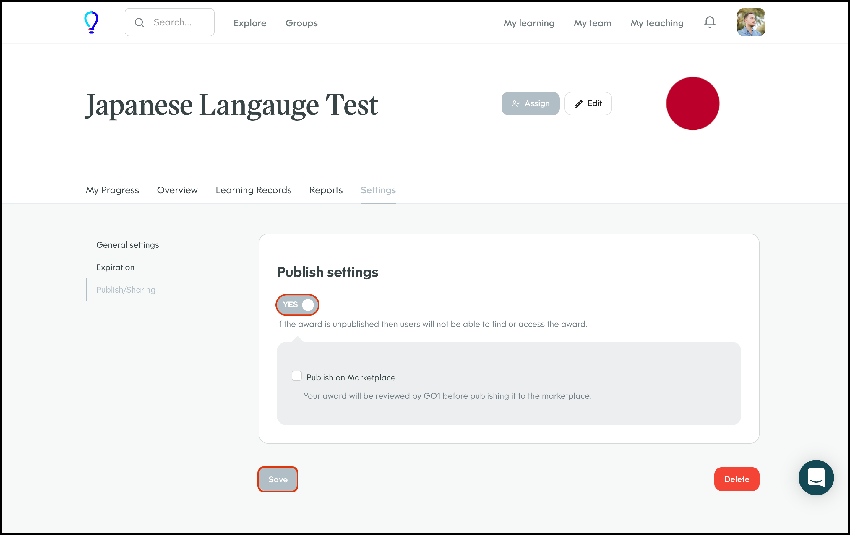Switch to the Learning Records tab
Viewport: 850px width, 535px height.
pos(254,190)
